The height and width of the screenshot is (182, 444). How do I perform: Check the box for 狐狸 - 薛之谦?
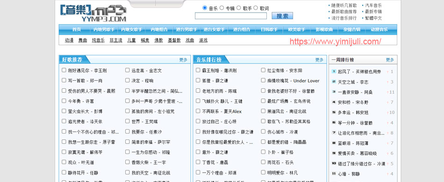[198, 80]
